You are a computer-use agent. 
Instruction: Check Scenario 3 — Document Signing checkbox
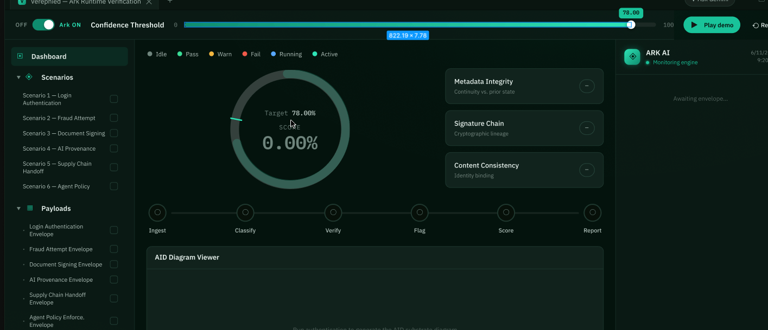[x=114, y=133]
